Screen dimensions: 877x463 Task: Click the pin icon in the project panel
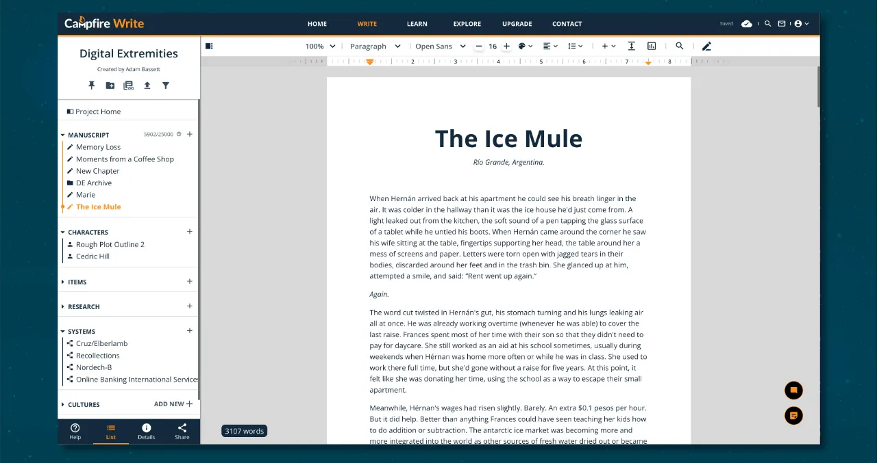(x=91, y=85)
